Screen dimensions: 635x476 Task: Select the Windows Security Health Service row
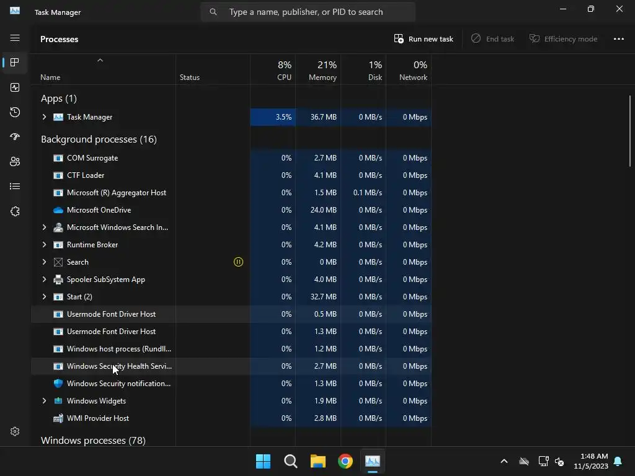231,366
